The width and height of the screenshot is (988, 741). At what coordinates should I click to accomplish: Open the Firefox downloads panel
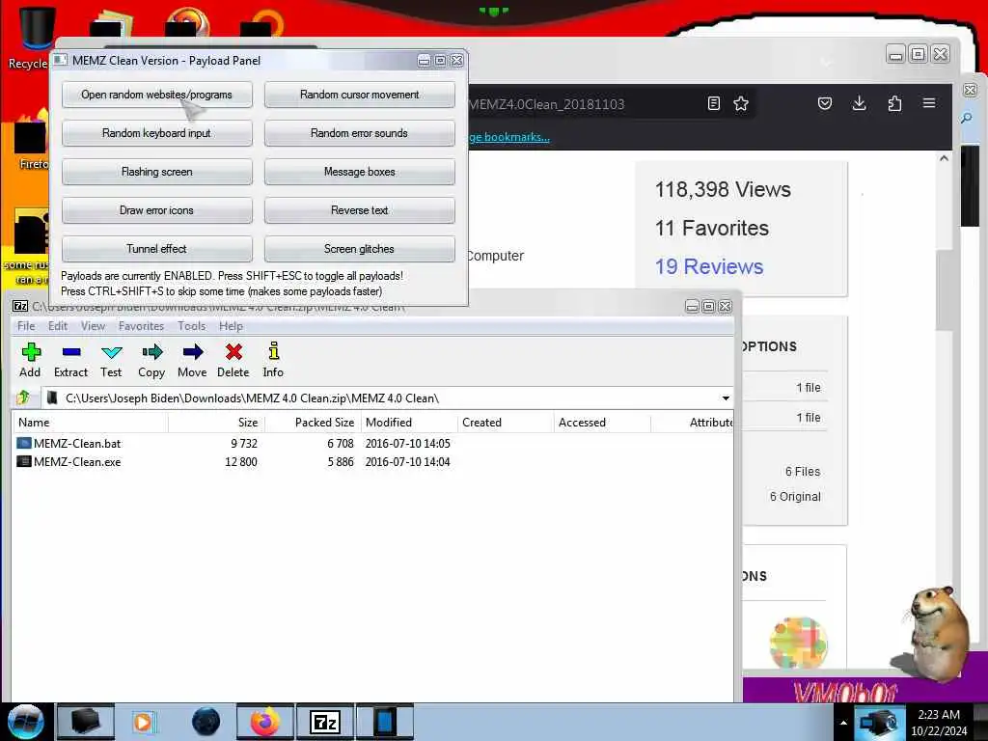point(859,103)
